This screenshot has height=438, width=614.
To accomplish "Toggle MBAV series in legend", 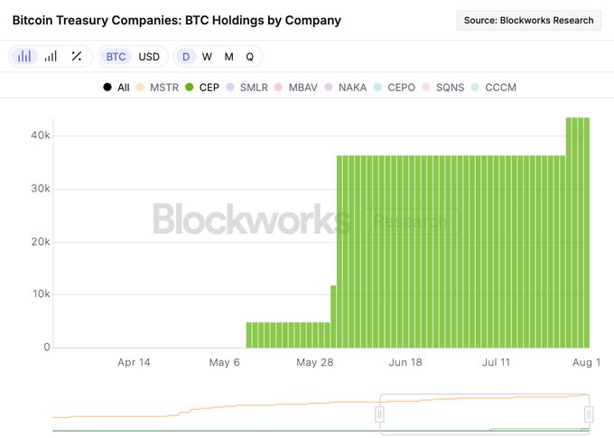I will coord(296,88).
